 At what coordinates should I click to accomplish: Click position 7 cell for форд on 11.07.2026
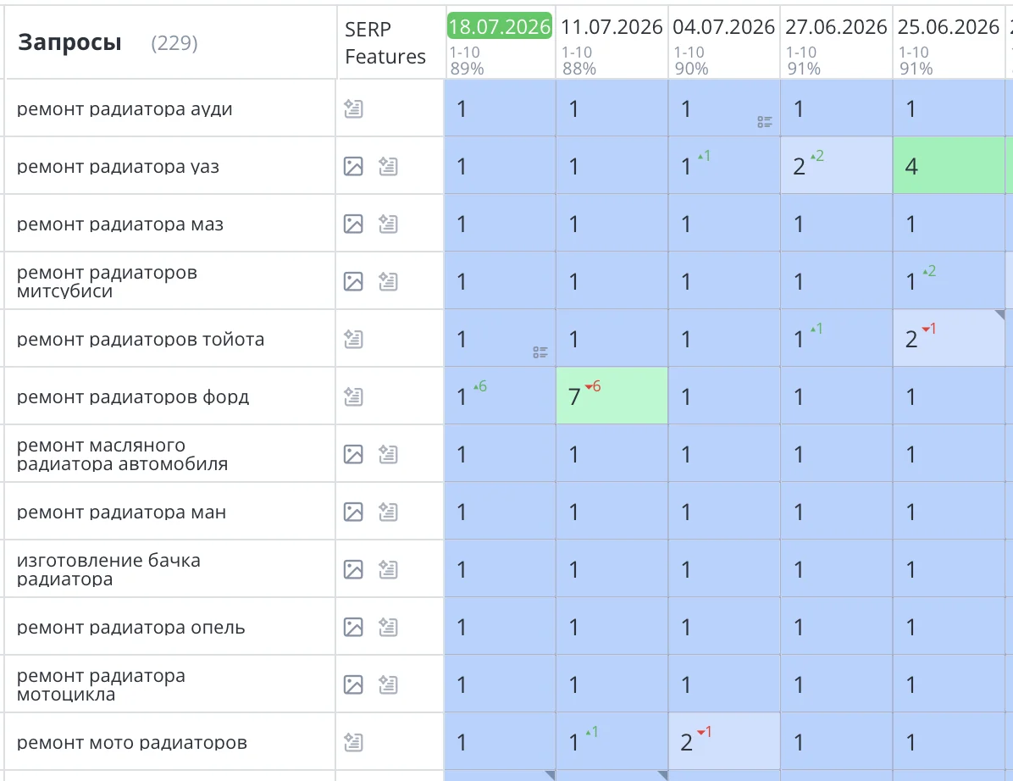coord(612,396)
